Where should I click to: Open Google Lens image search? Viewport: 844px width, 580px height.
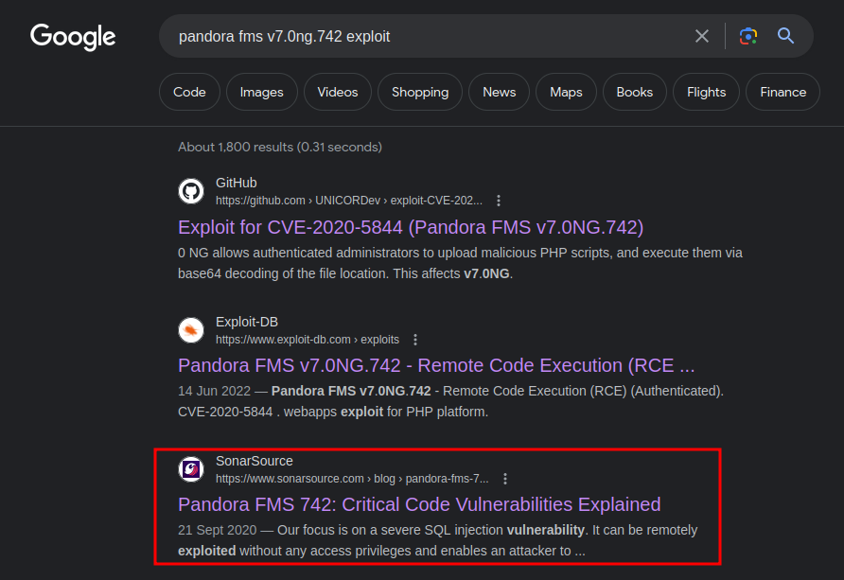coord(748,36)
